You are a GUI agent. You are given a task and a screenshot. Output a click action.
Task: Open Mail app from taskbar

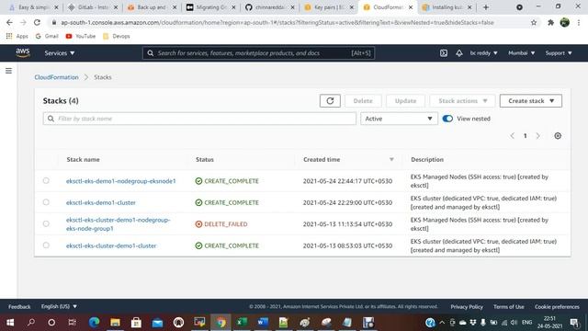pyautogui.click(x=157, y=322)
